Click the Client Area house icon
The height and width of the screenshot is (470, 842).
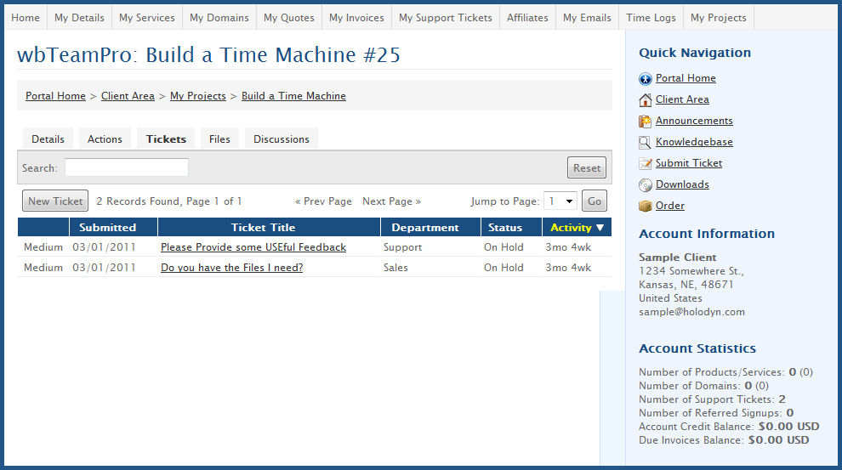tap(645, 100)
